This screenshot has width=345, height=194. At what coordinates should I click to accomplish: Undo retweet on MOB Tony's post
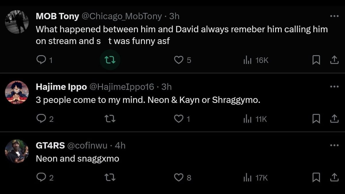point(110,60)
